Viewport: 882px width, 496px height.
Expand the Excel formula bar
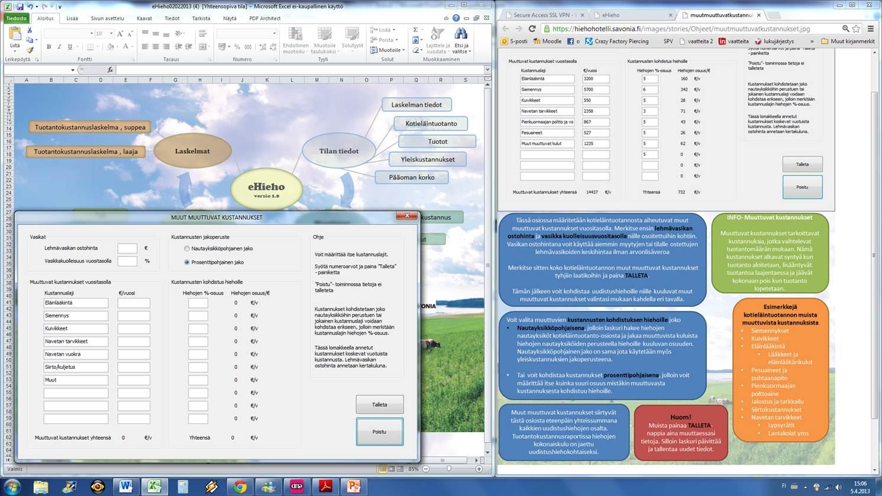pyautogui.click(x=487, y=70)
